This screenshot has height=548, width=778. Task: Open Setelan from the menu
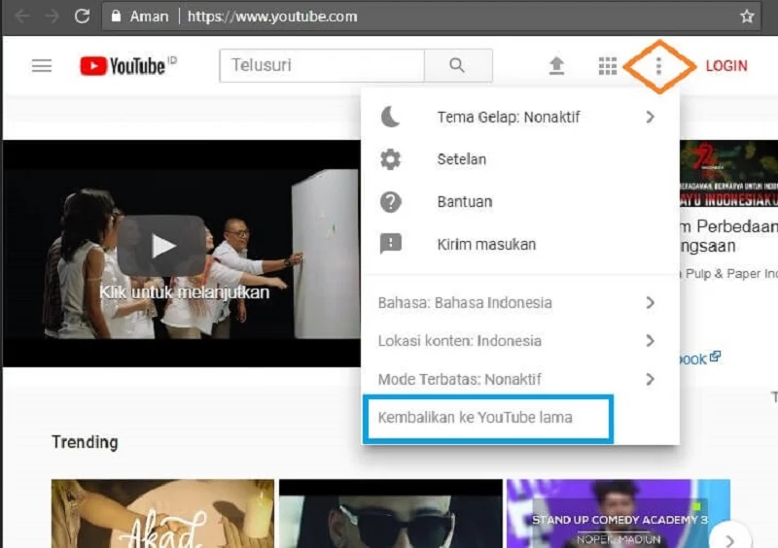coord(520,159)
